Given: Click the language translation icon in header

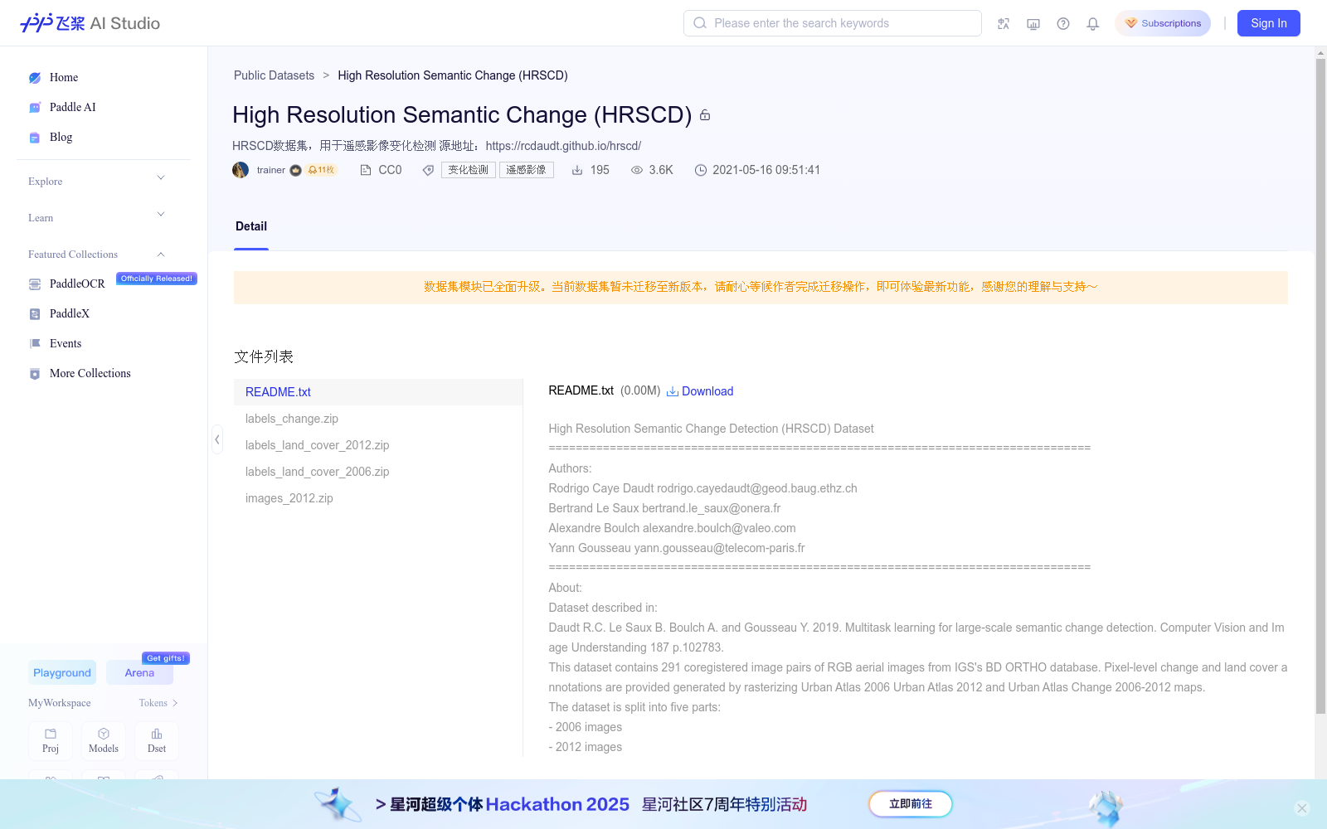Looking at the screenshot, I should (x=1004, y=24).
